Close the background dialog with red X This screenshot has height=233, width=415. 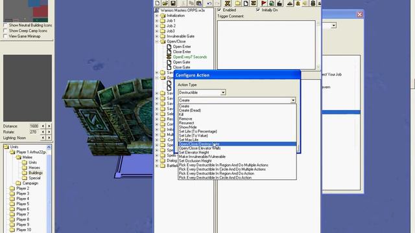[360, 14]
